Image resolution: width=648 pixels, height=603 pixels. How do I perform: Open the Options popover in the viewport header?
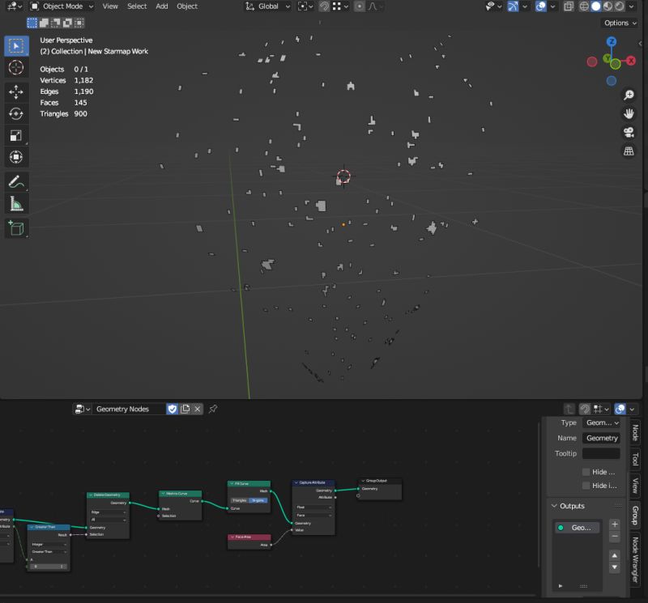619,23
